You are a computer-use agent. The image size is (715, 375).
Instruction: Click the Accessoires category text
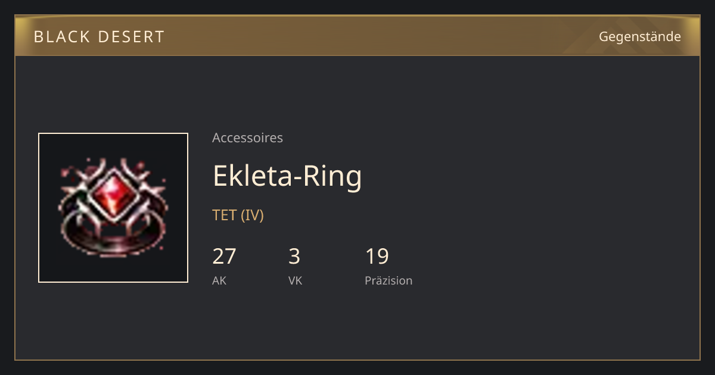click(247, 138)
